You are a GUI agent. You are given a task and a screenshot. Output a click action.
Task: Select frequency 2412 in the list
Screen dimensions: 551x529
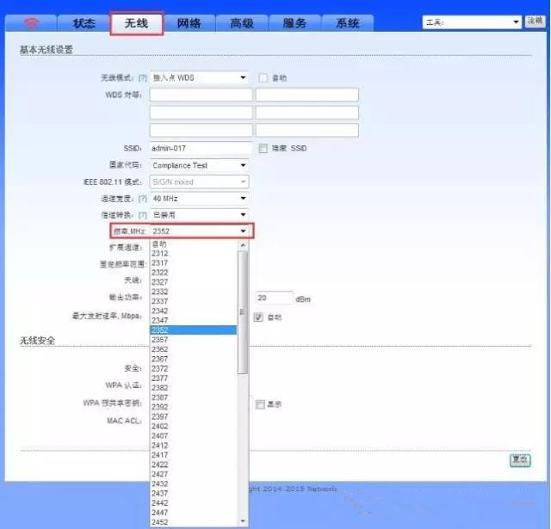tap(193, 445)
